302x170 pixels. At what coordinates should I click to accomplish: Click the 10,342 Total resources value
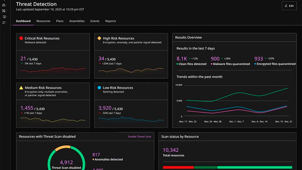point(171,150)
